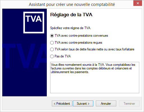The image size is (144, 112).
Task: Go back with the Précédent button
Action: click(x=62, y=104)
